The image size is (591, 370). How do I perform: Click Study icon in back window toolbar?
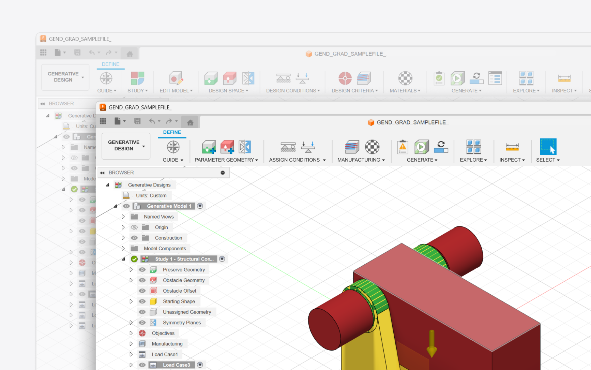point(138,78)
